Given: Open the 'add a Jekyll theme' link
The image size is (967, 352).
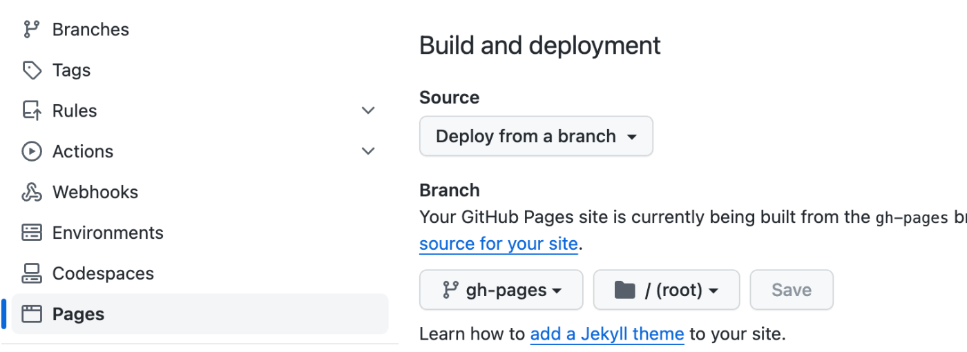Looking at the screenshot, I should tap(607, 335).
